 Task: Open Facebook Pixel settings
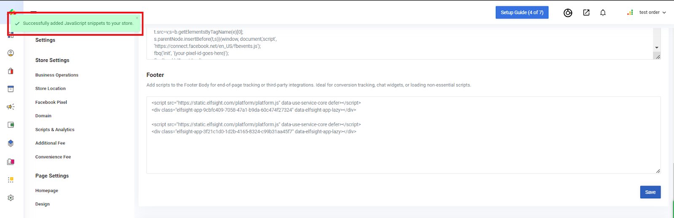click(x=51, y=102)
